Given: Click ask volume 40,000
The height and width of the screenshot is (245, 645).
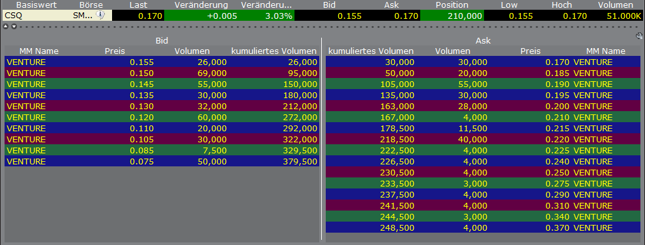Looking at the screenshot, I should 473,139.
